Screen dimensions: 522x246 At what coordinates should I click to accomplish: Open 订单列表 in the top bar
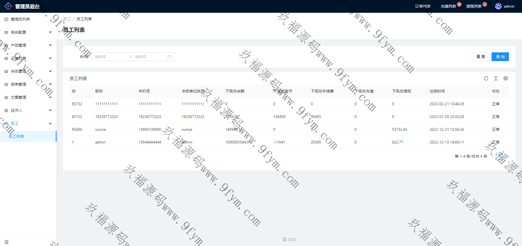tap(423, 6)
